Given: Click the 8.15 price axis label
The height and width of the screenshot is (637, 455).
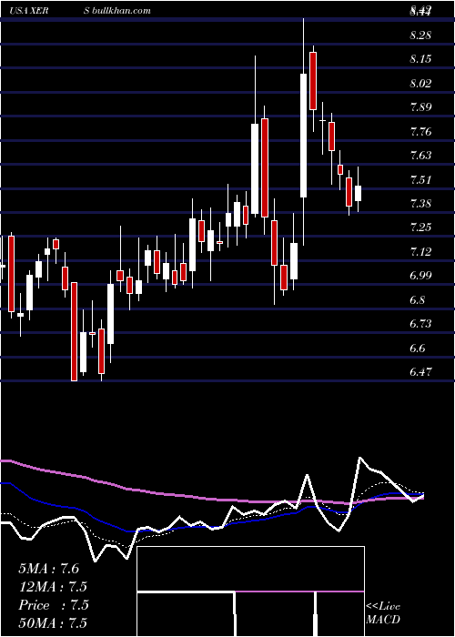Looking at the screenshot, I should [x=420, y=59].
